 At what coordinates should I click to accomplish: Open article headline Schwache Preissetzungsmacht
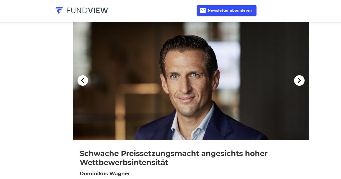(x=173, y=158)
